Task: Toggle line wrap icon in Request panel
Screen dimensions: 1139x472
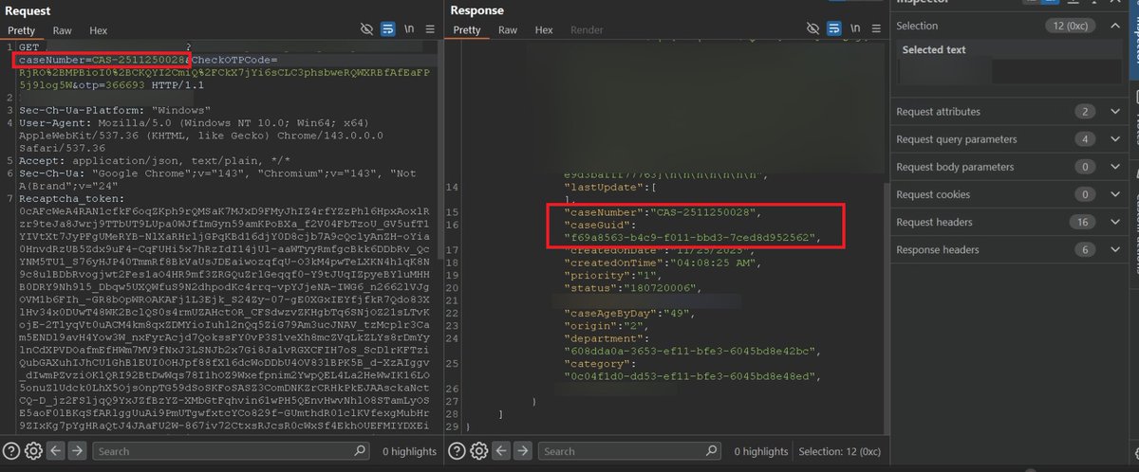Action: coord(387,30)
